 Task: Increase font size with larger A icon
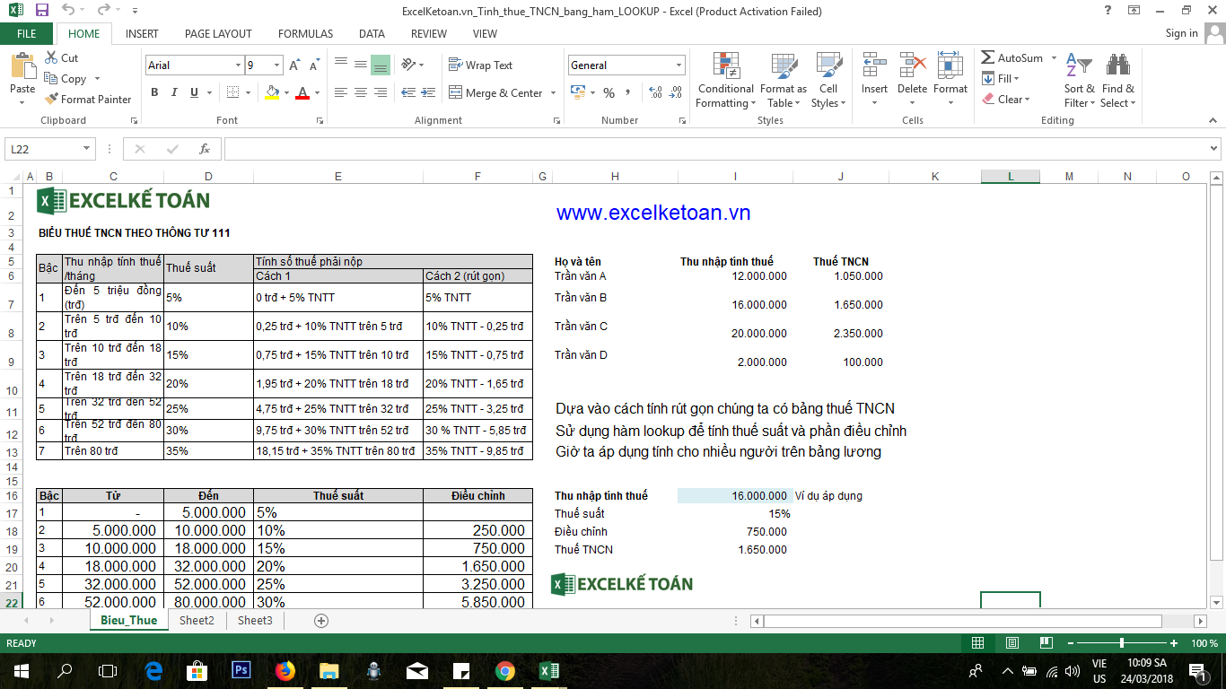click(295, 65)
